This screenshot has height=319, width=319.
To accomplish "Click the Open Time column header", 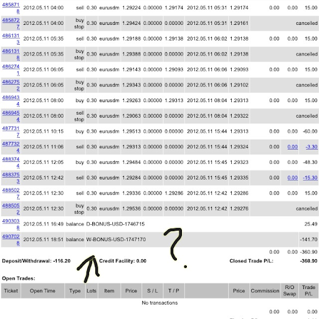I will tap(42, 291).
